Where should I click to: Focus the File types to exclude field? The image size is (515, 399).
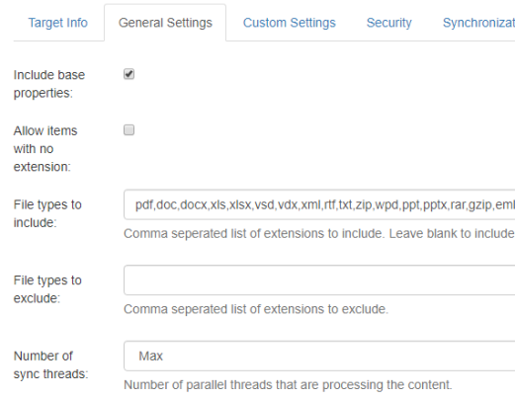tap(319, 280)
